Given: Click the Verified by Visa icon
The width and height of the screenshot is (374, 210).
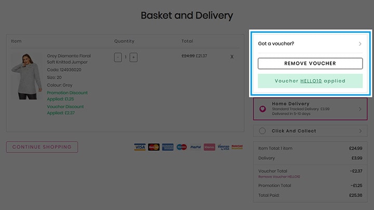Looking at the screenshot, I should 223,147.
